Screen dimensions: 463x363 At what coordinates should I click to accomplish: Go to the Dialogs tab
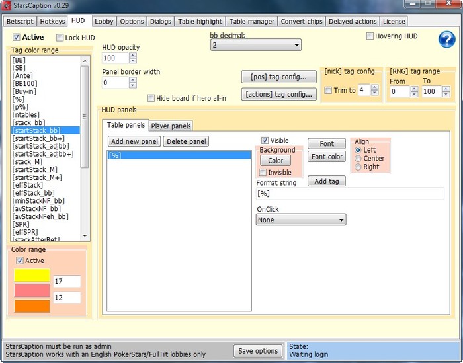click(160, 22)
